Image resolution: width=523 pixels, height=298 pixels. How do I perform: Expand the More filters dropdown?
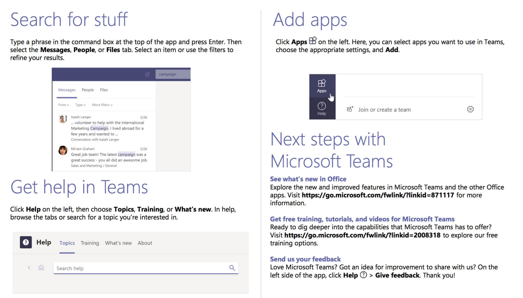click(x=102, y=105)
